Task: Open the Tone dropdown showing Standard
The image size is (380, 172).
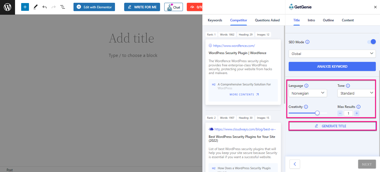Action: (357, 93)
